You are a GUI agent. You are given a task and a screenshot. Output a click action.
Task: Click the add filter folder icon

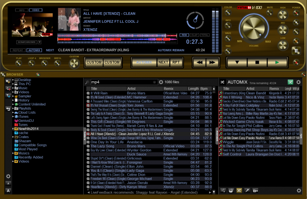[8, 96]
